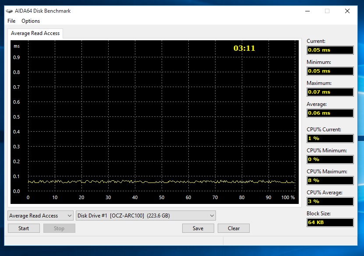Expand the drive list showing OCZ-ARC100
This screenshot has width=364, height=256.
pos(212,215)
